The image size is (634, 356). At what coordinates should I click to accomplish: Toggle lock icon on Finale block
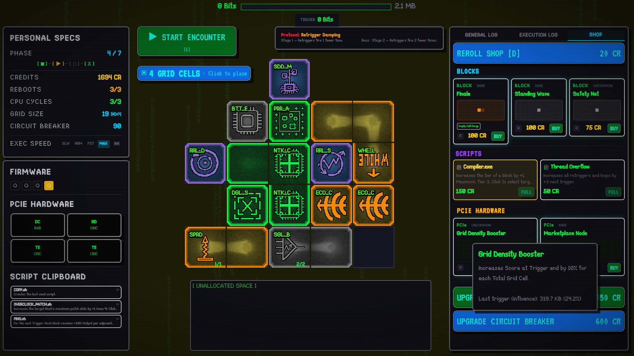point(460,136)
